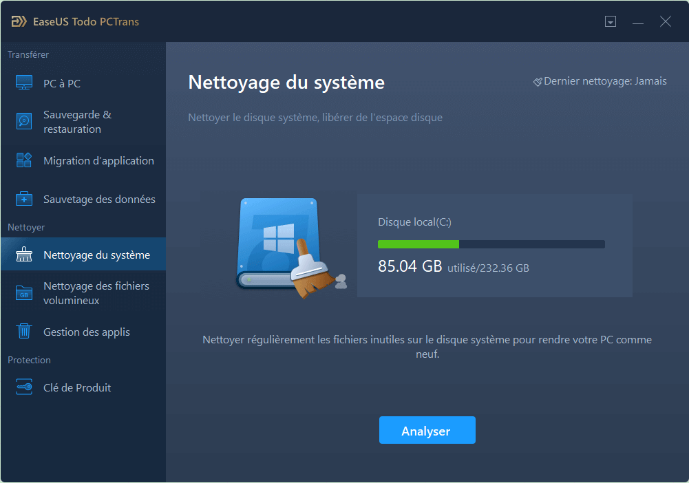Viewport: 689px width, 483px height.
Task: Click the EaseUS Todo PCTrans logo icon
Action: 19,21
